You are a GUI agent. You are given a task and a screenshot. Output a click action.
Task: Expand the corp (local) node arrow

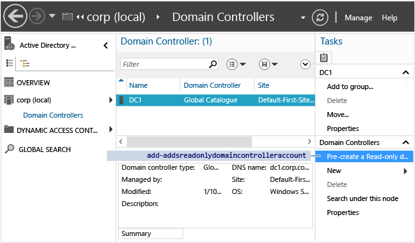click(111, 100)
